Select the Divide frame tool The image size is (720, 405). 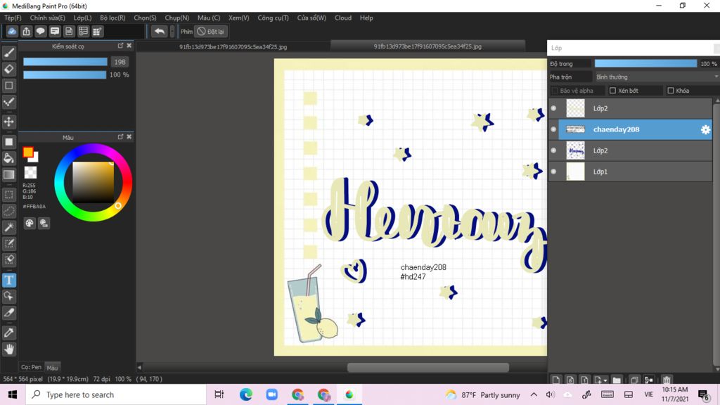pos(9,313)
